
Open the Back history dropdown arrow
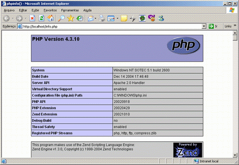[x=13, y=18]
